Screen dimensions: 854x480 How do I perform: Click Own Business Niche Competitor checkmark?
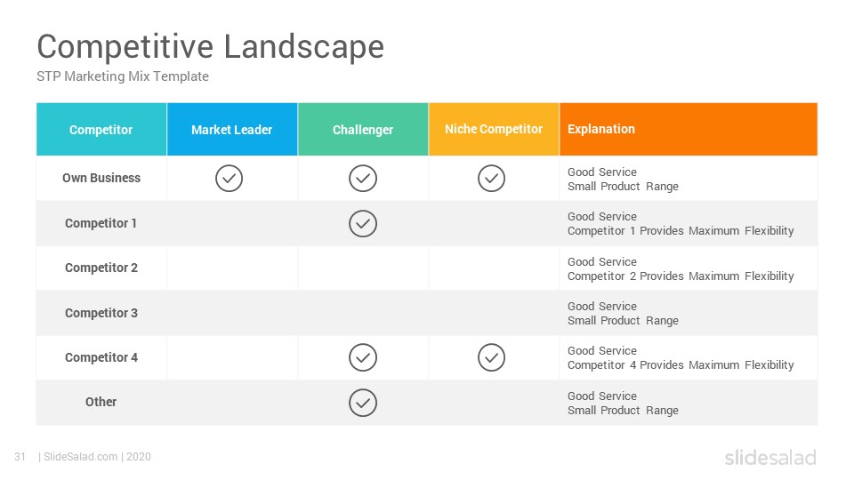491,179
